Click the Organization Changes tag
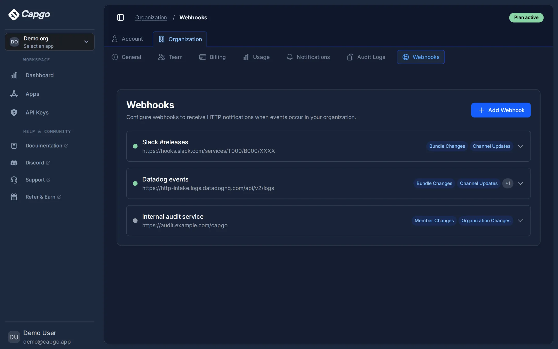 [x=486, y=221]
